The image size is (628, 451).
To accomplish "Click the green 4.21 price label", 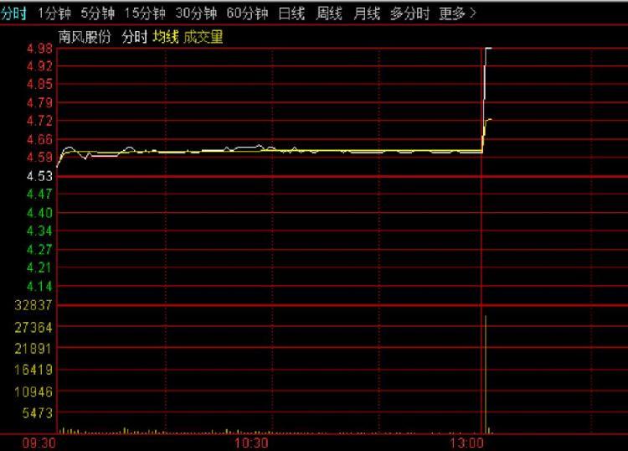I will point(39,267).
